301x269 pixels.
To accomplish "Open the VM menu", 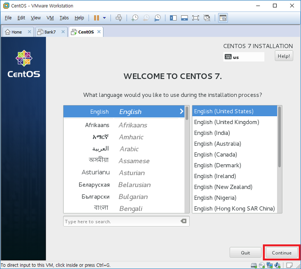I will [x=50, y=18].
